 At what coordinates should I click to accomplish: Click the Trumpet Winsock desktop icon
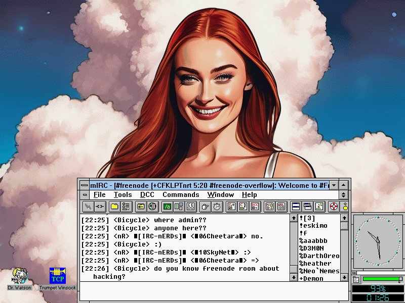point(58,276)
